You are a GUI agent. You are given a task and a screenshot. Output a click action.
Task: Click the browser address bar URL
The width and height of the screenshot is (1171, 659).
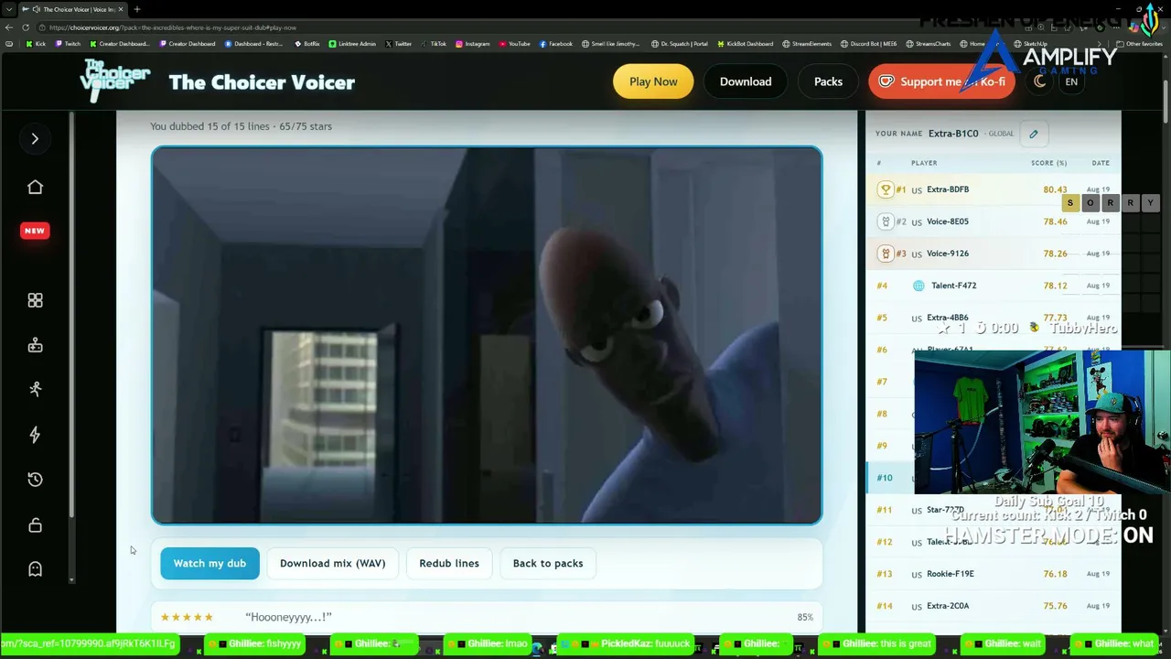pos(173,27)
